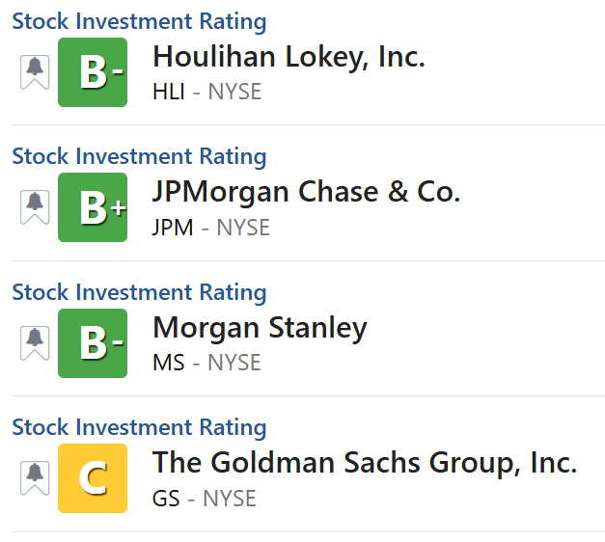The image size is (605, 542).
Task: Open JPMorgan Chase & Co. company name
Action: [x=306, y=192]
